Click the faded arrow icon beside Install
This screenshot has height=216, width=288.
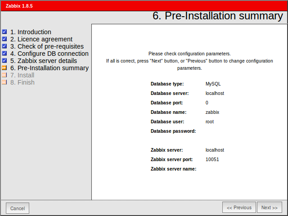coord(4,75)
